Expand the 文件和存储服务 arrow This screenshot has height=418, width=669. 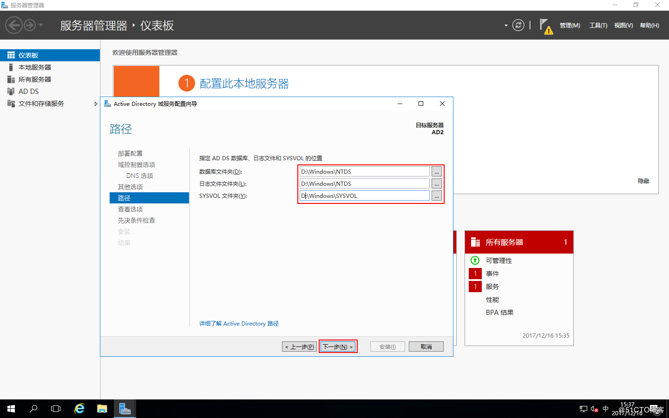tap(96, 104)
